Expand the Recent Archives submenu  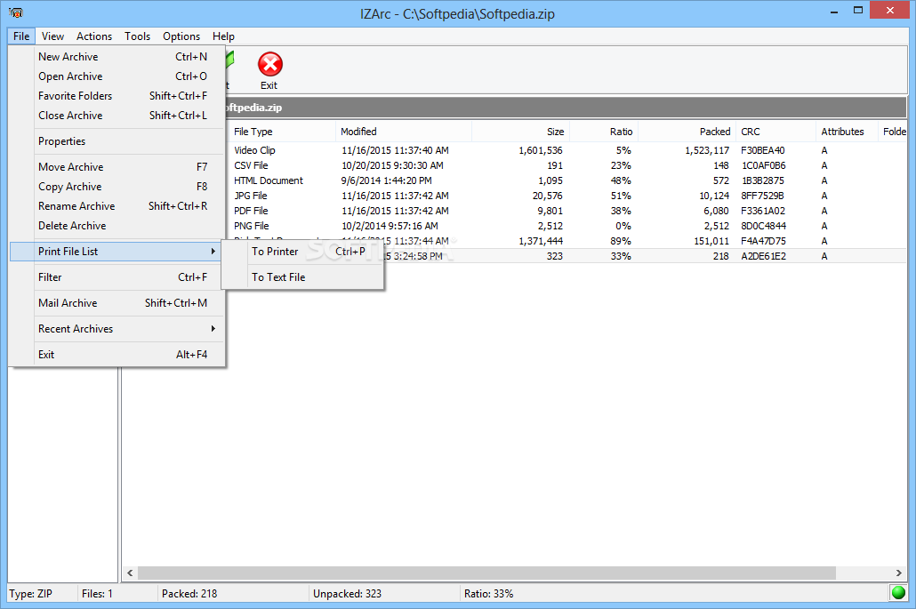point(117,329)
